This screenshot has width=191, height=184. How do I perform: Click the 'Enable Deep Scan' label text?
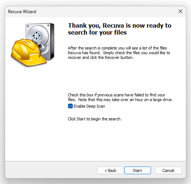[x=89, y=106]
